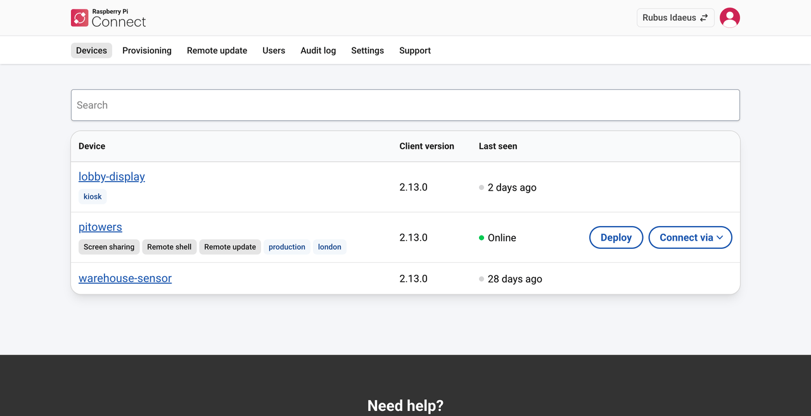Open the Users tab
The image size is (811, 416).
pos(274,51)
